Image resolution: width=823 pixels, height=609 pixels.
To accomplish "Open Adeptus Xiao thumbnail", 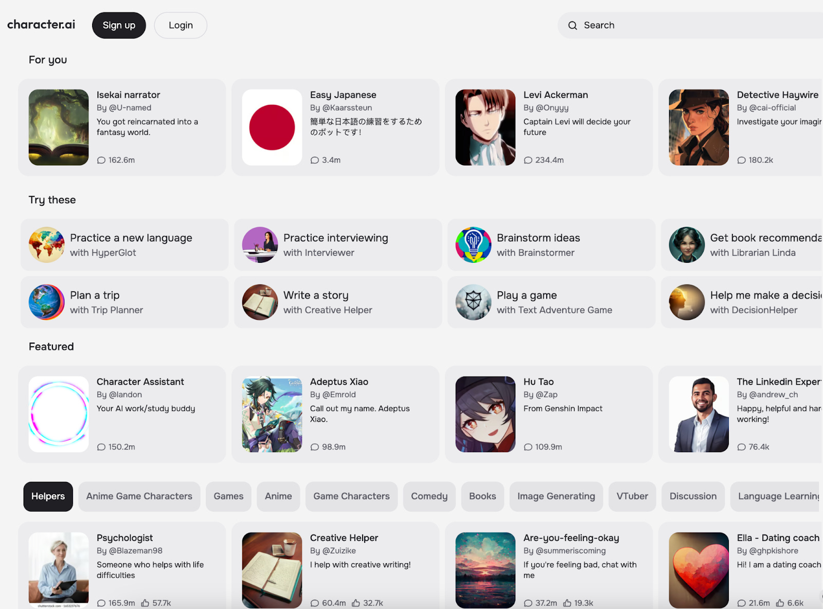I will coord(272,415).
